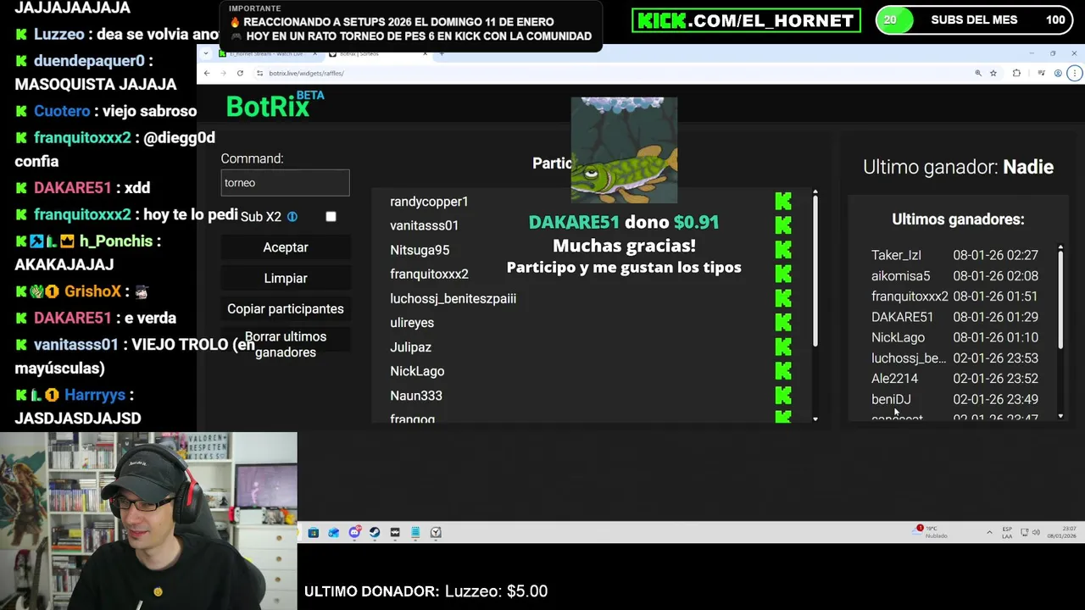Open the clock app icon in taskbar
This screenshot has height=610, width=1085.
click(x=436, y=532)
